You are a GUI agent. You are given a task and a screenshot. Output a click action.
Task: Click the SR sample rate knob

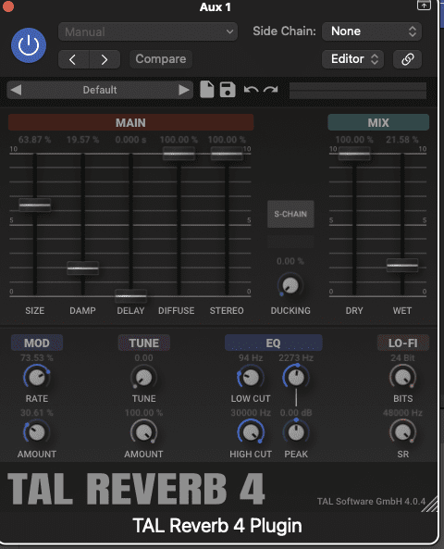402,432
